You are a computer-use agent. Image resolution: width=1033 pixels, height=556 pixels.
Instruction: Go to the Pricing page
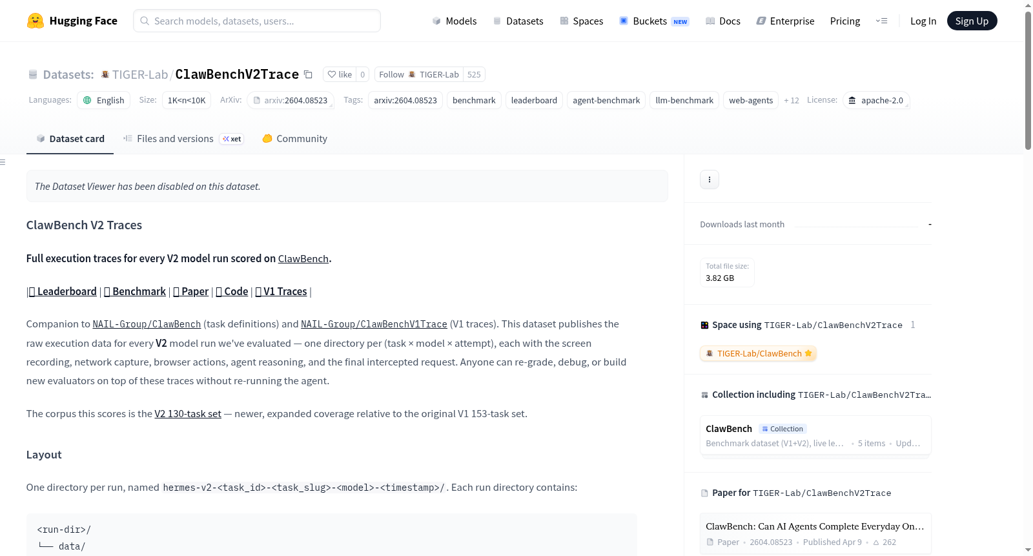click(845, 21)
